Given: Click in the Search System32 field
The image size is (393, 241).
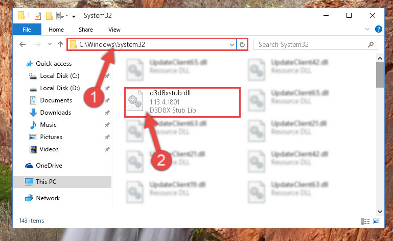Looking at the screenshot, I should [311, 44].
